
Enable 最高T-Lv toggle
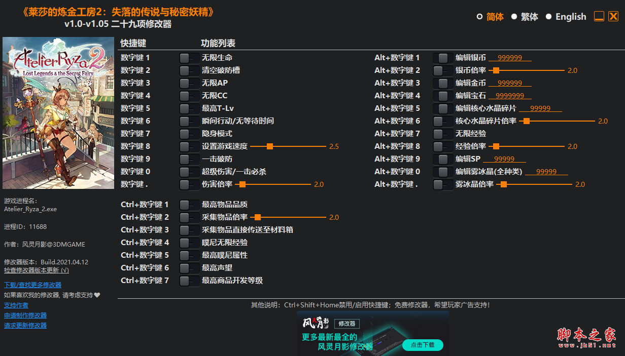tap(189, 108)
